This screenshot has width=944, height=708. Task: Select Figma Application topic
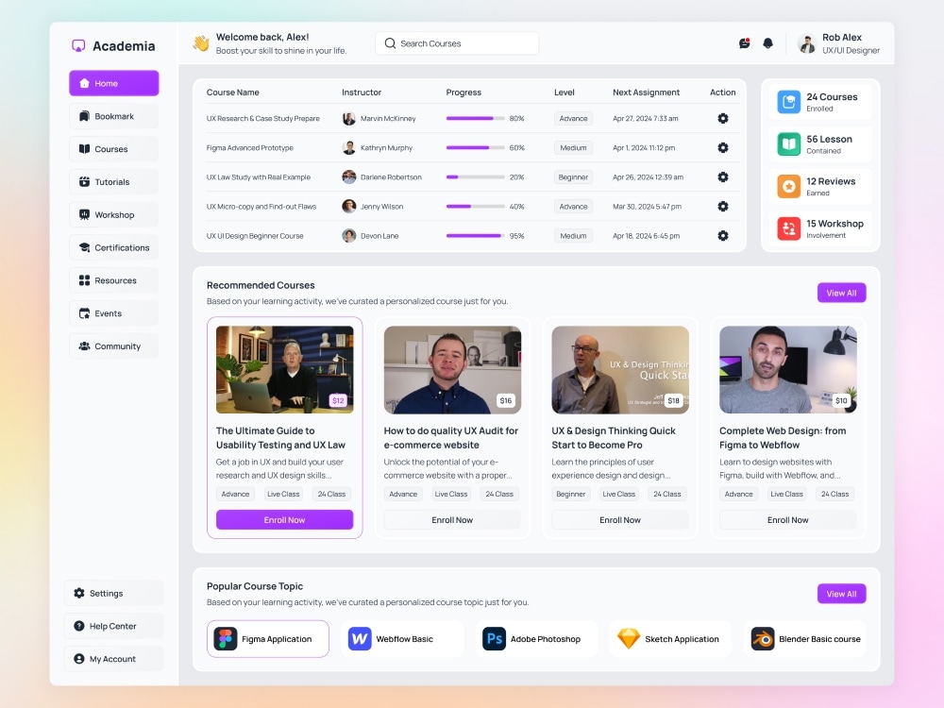[x=268, y=639]
